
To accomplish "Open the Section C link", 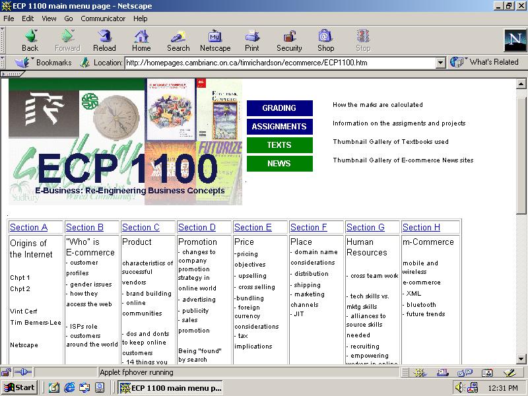I will 141,227.
